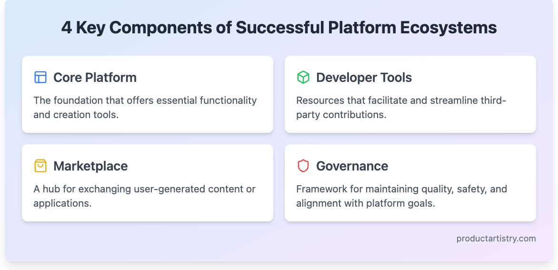Click the blue layout icon beside Core Platform
The image size is (558, 270).
tap(40, 77)
